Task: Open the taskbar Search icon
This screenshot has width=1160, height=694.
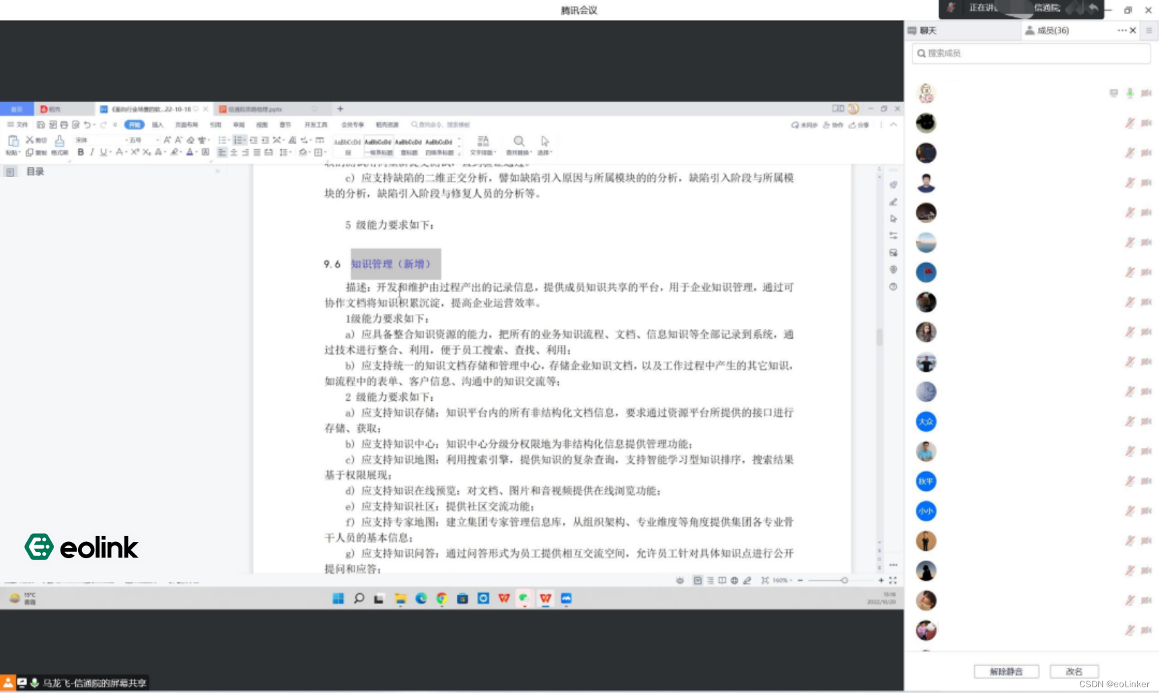Action: pyautogui.click(x=359, y=599)
